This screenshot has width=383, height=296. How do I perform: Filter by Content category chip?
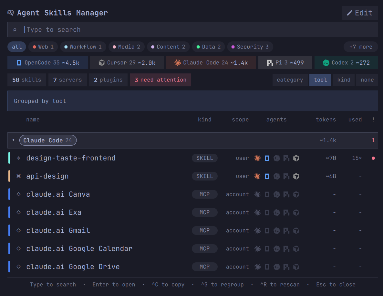[x=168, y=47]
